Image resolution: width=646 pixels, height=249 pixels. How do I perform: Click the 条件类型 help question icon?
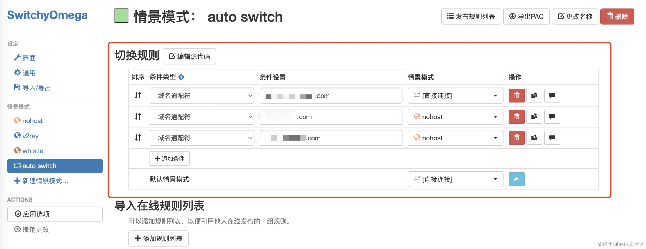(x=181, y=77)
